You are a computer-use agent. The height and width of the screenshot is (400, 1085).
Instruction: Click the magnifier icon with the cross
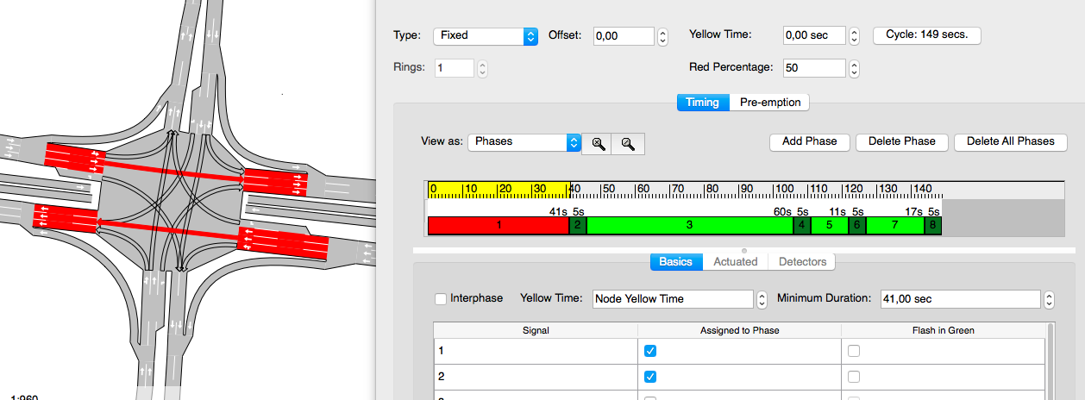click(597, 144)
